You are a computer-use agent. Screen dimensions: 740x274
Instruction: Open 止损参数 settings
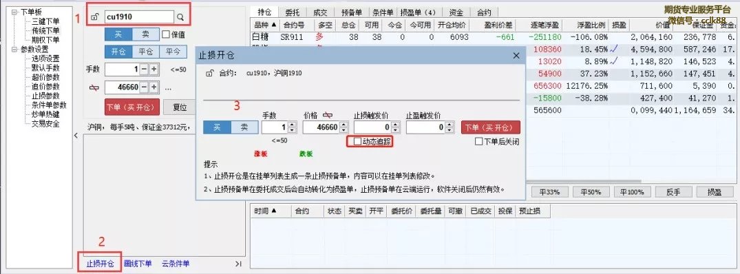45,96
